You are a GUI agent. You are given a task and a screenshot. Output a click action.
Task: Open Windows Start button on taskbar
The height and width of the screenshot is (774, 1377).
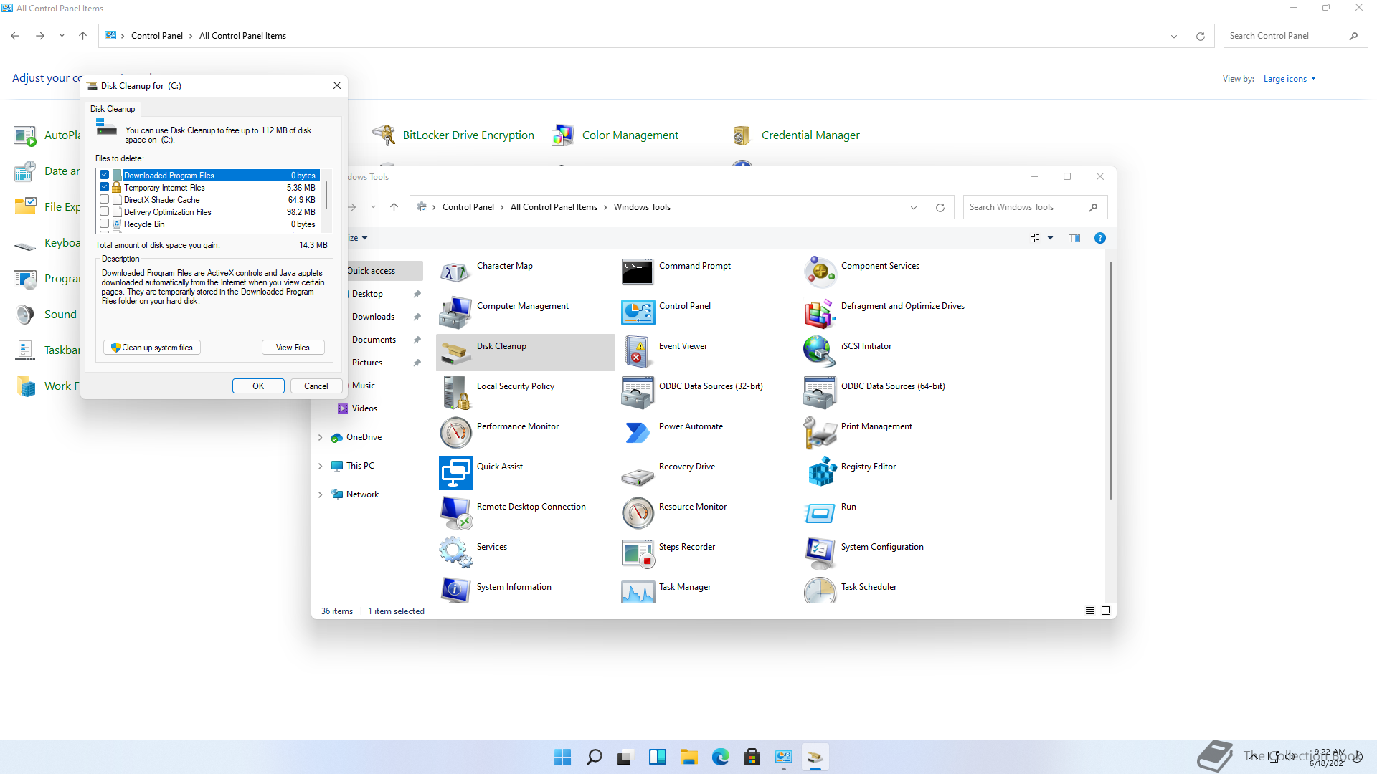tap(562, 758)
